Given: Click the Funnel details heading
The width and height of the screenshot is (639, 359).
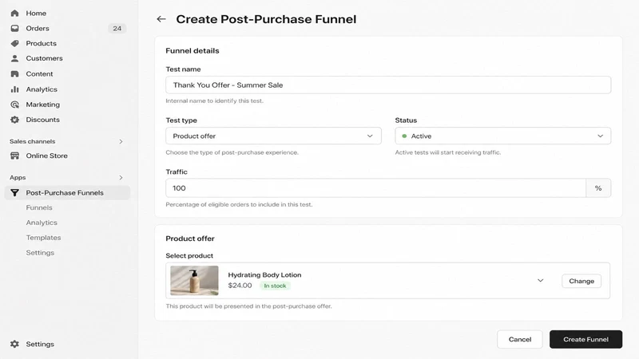Looking at the screenshot, I should click(192, 50).
